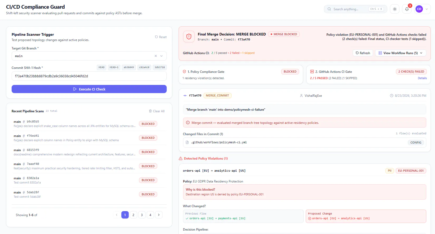Click the 2 failed CI count text
The height and width of the screenshot is (234, 435).
click(x=235, y=53)
